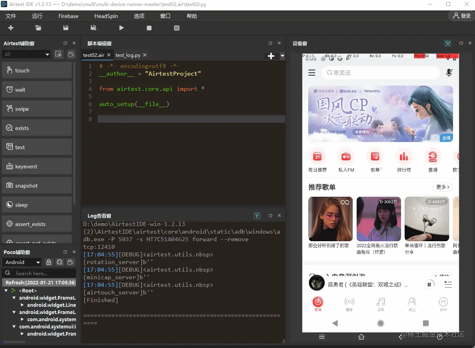The height and width of the screenshot is (348, 475).
Task: Tap the 私人FM icon
Action: tap(346, 156)
